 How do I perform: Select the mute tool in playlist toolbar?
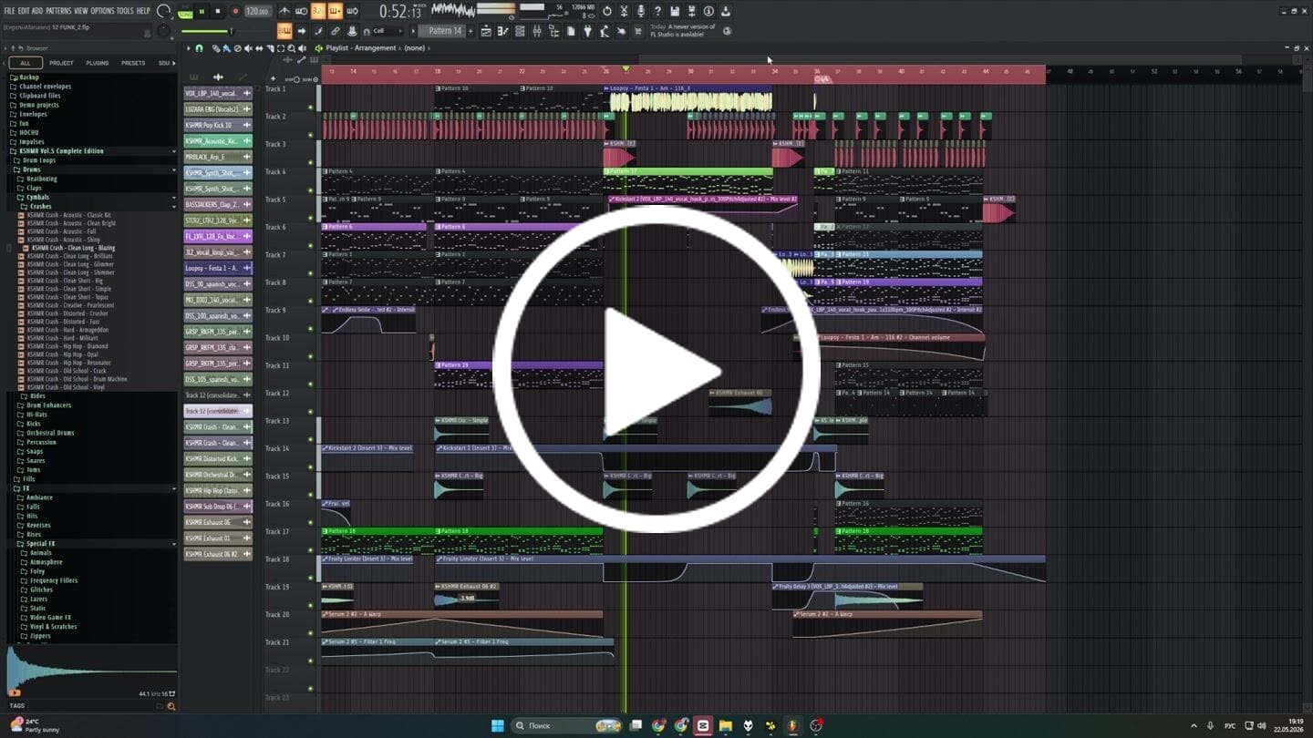pyautogui.click(x=249, y=48)
